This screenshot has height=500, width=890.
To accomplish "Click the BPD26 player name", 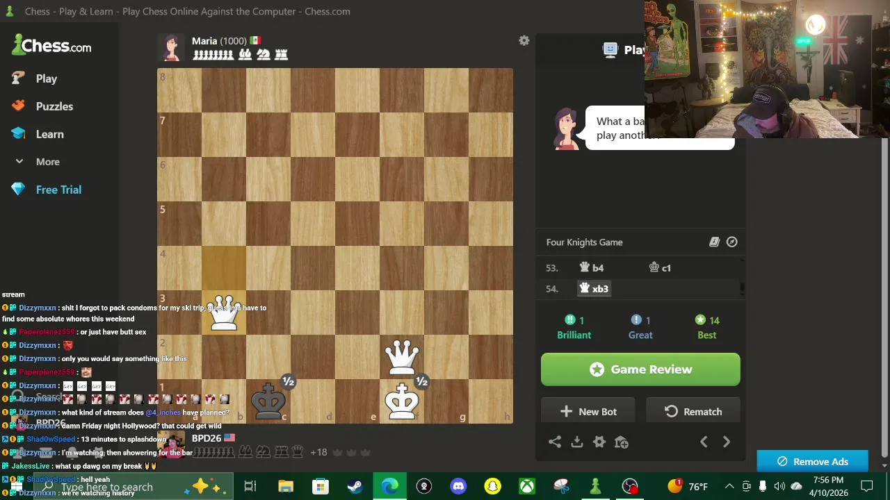I will (207, 438).
